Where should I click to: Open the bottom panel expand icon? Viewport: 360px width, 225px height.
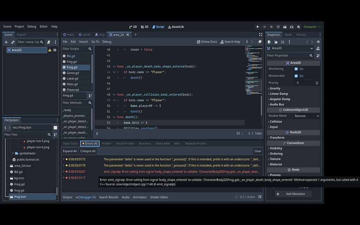[x=260, y=197]
